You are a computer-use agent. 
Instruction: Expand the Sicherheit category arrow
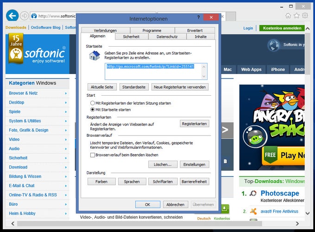coord(66,158)
